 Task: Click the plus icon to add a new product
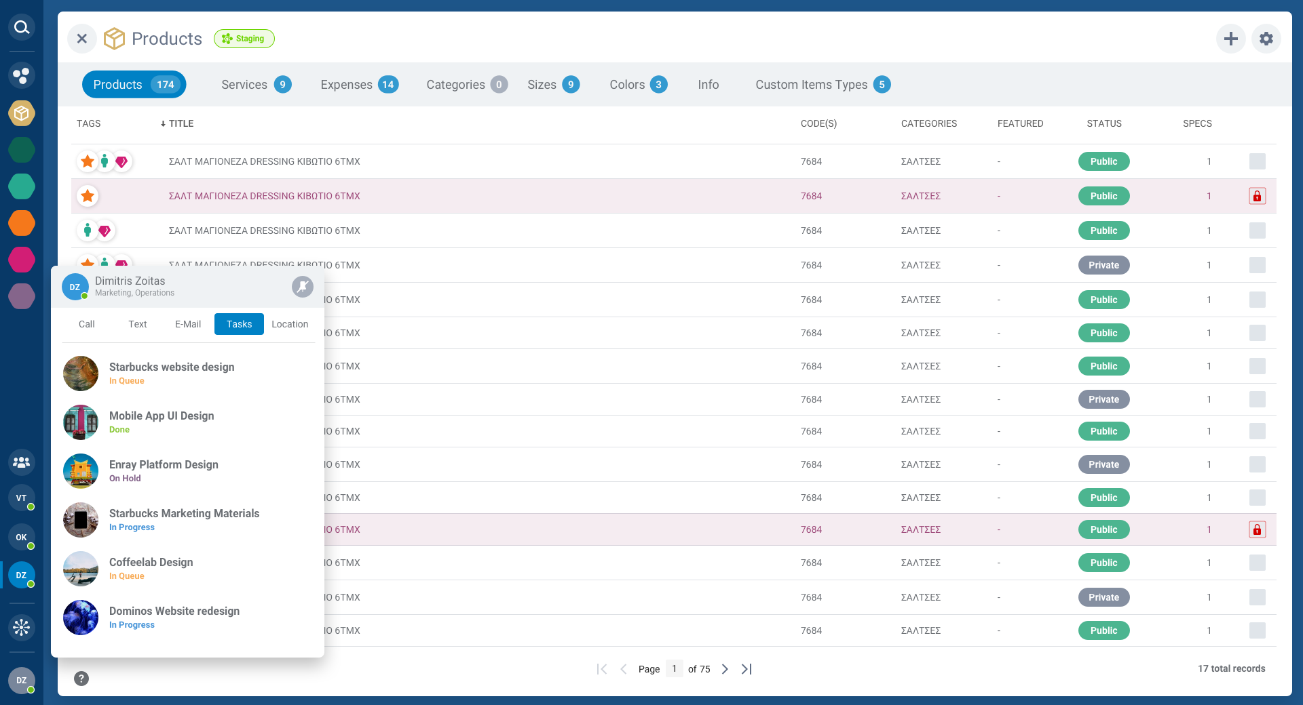pyautogui.click(x=1231, y=39)
